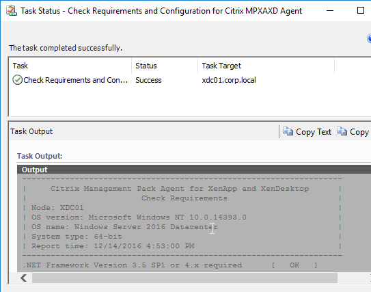Click the icon of the cut-off Copy button beside Copy Text
Viewport: 371px width, 292px height.
pyautogui.click(x=342, y=131)
